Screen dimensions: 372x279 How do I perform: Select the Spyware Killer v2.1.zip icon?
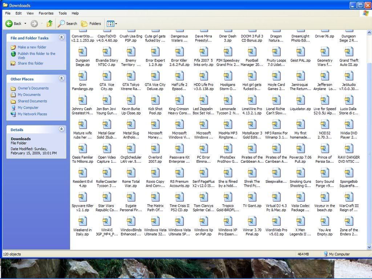point(82,197)
